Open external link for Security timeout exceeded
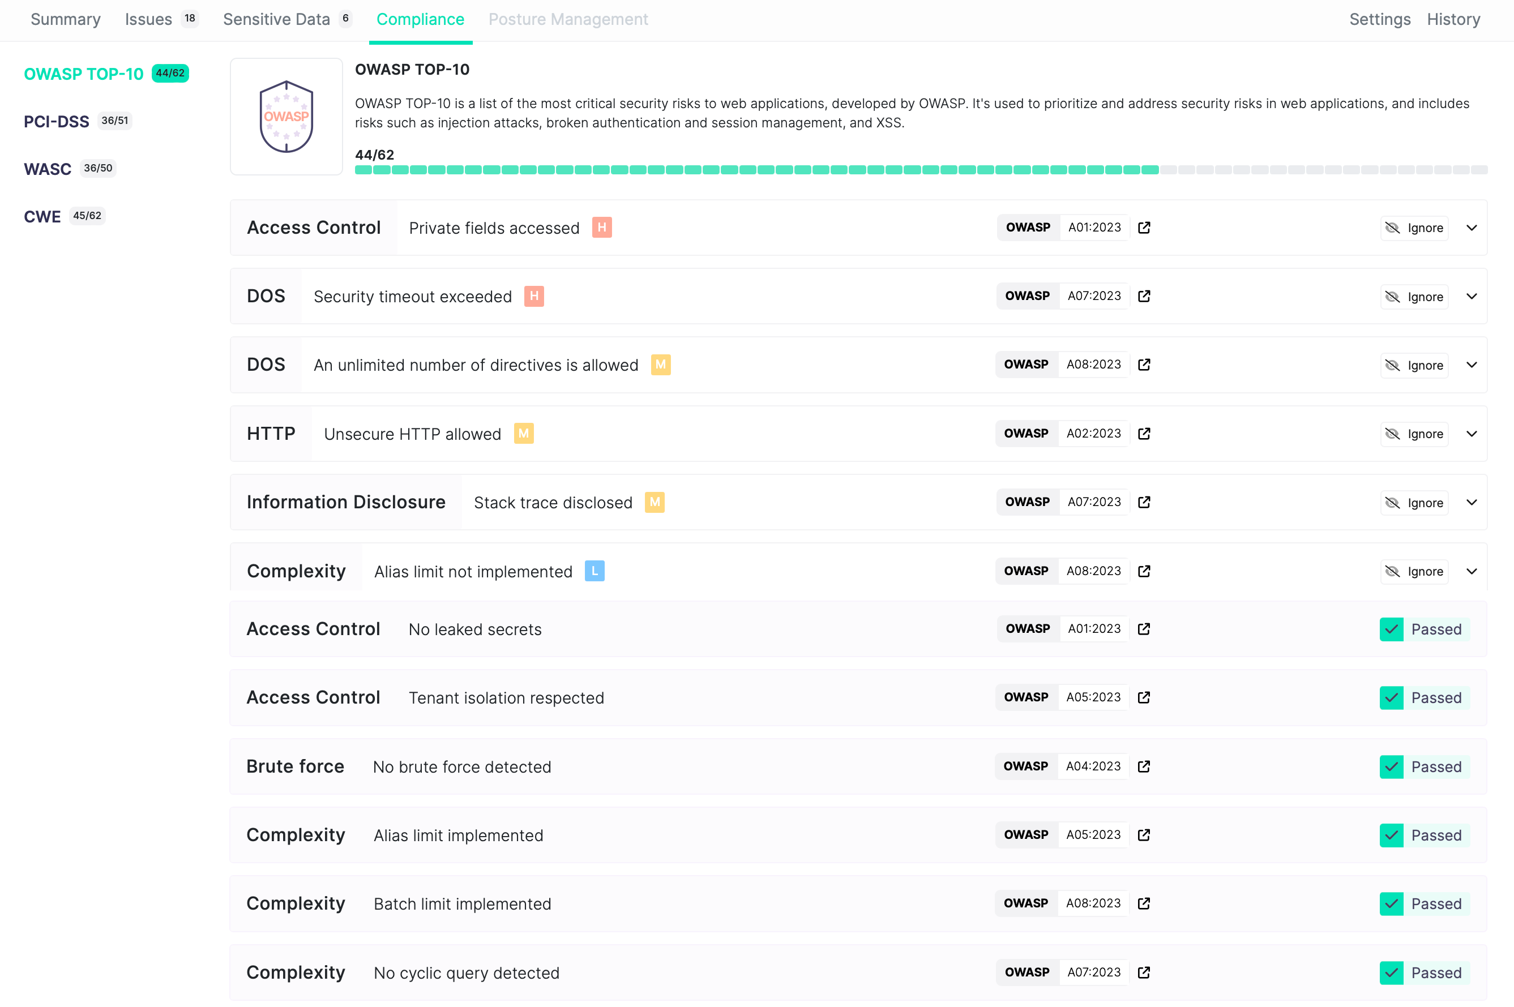Viewport: 1514px width, 1007px height. point(1145,296)
